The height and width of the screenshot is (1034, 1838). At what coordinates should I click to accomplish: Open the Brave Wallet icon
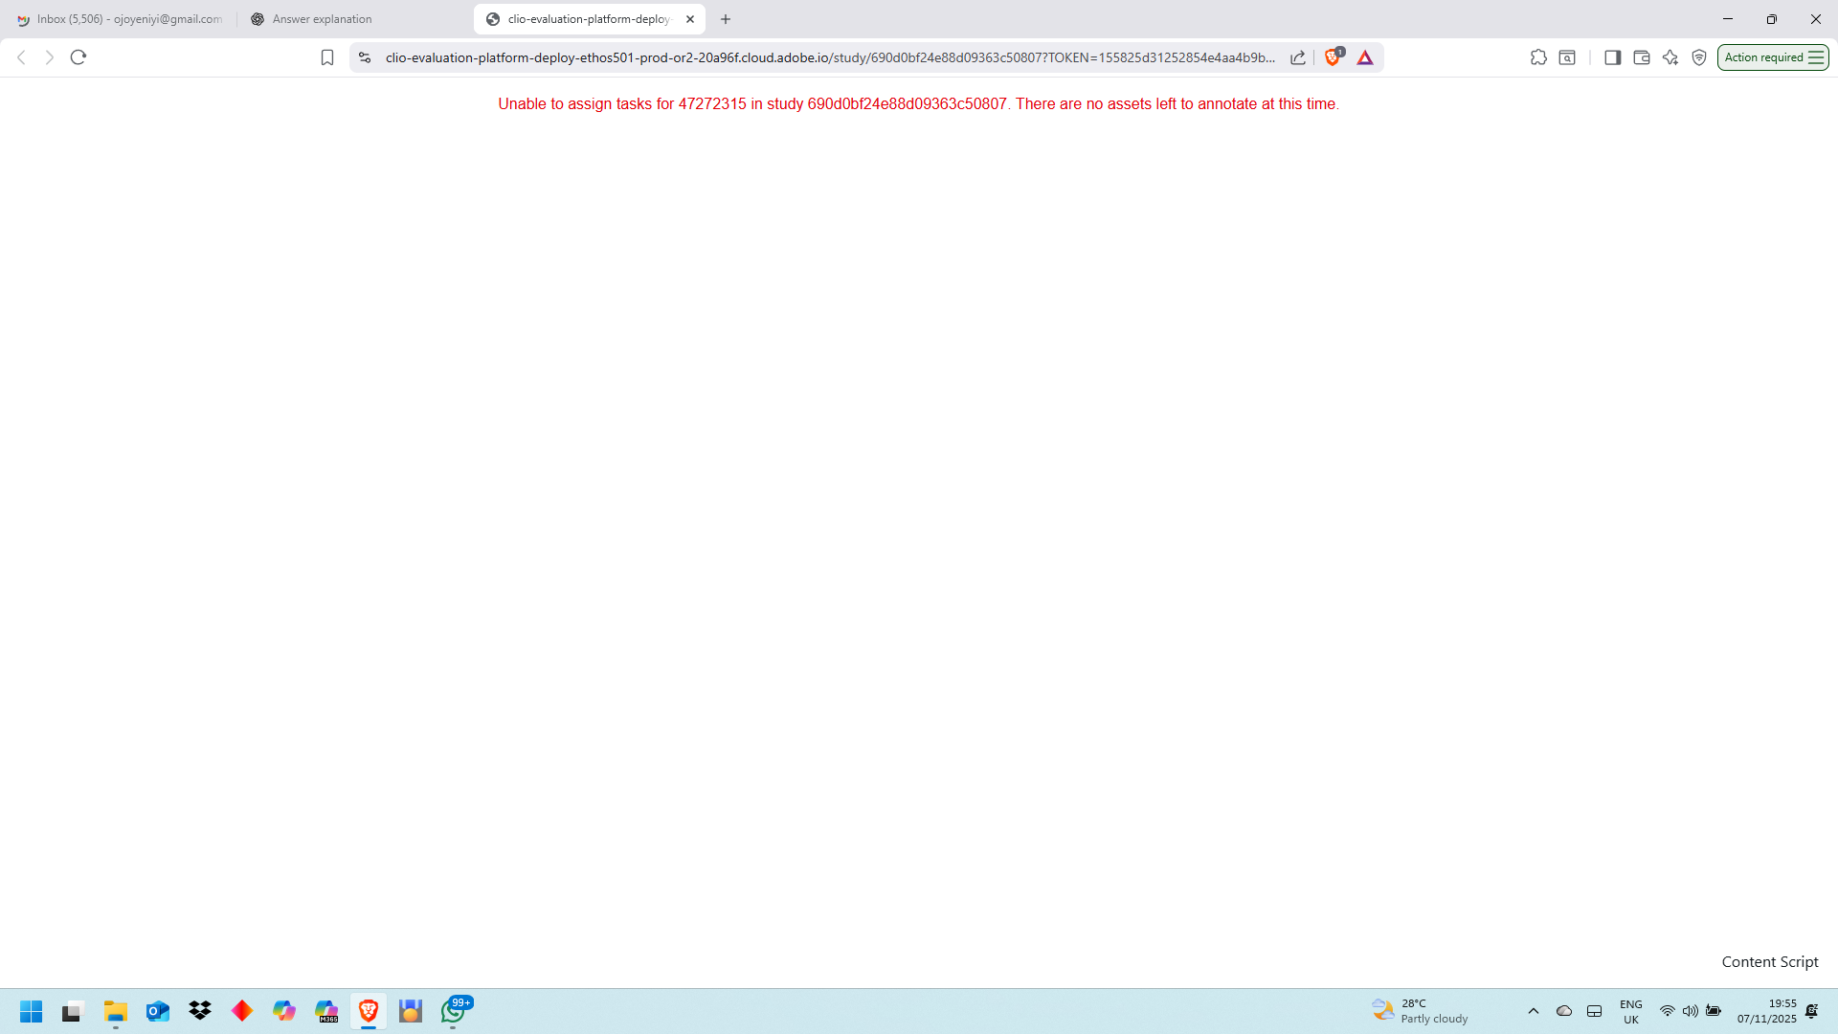click(1641, 57)
